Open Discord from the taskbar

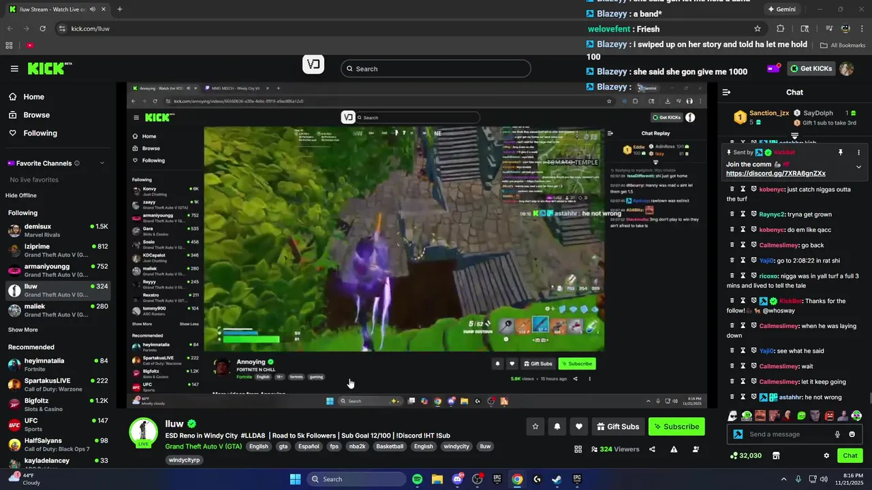pos(457,479)
